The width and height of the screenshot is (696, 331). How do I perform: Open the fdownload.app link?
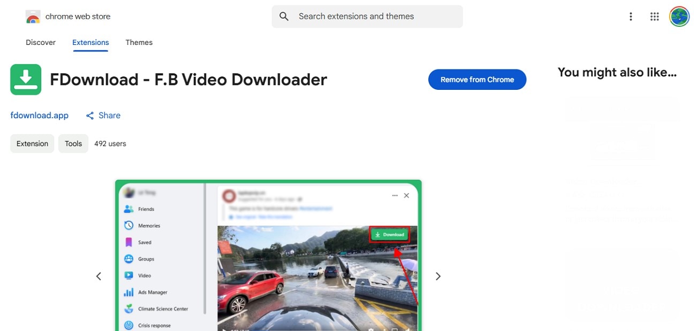(40, 116)
